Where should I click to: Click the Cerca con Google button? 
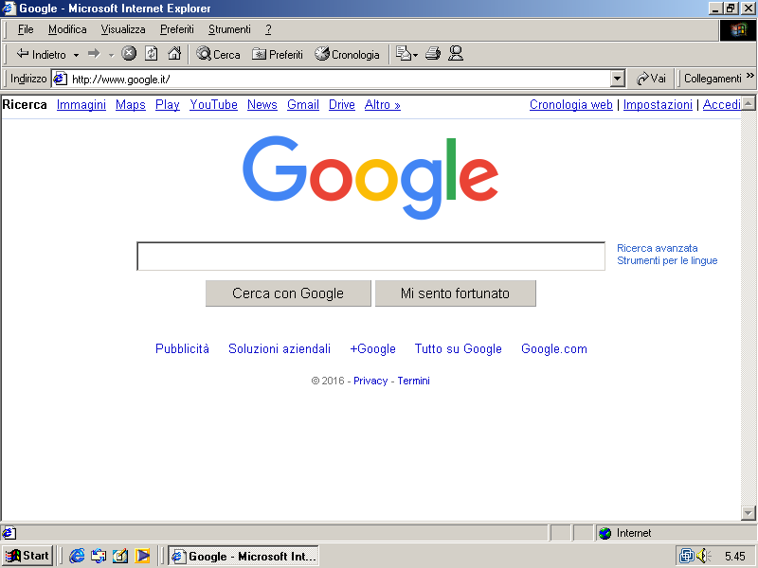[288, 293]
